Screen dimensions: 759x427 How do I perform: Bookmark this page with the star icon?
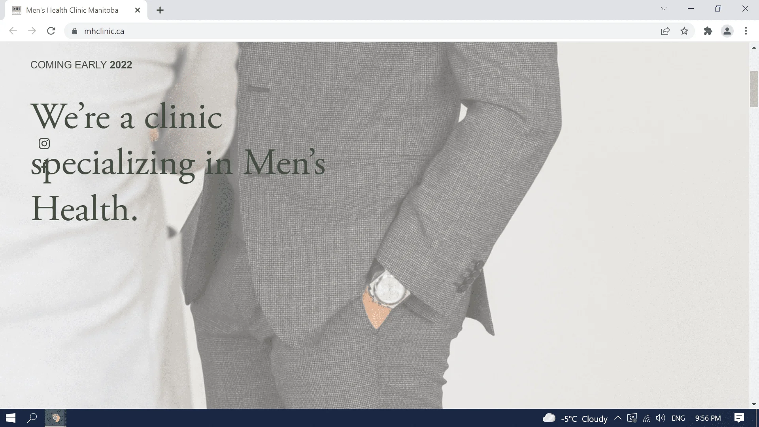684,31
